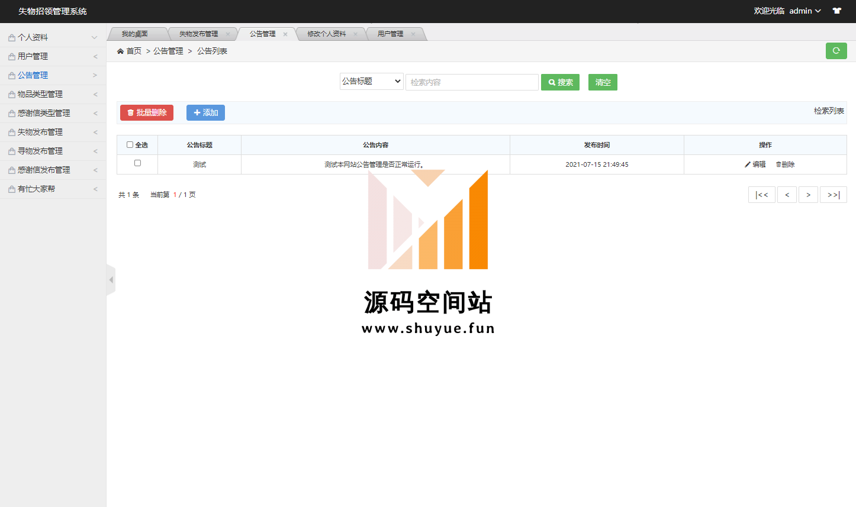The height and width of the screenshot is (507, 856).
Task: Open the 用户管理 tab
Action: (391, 34)
